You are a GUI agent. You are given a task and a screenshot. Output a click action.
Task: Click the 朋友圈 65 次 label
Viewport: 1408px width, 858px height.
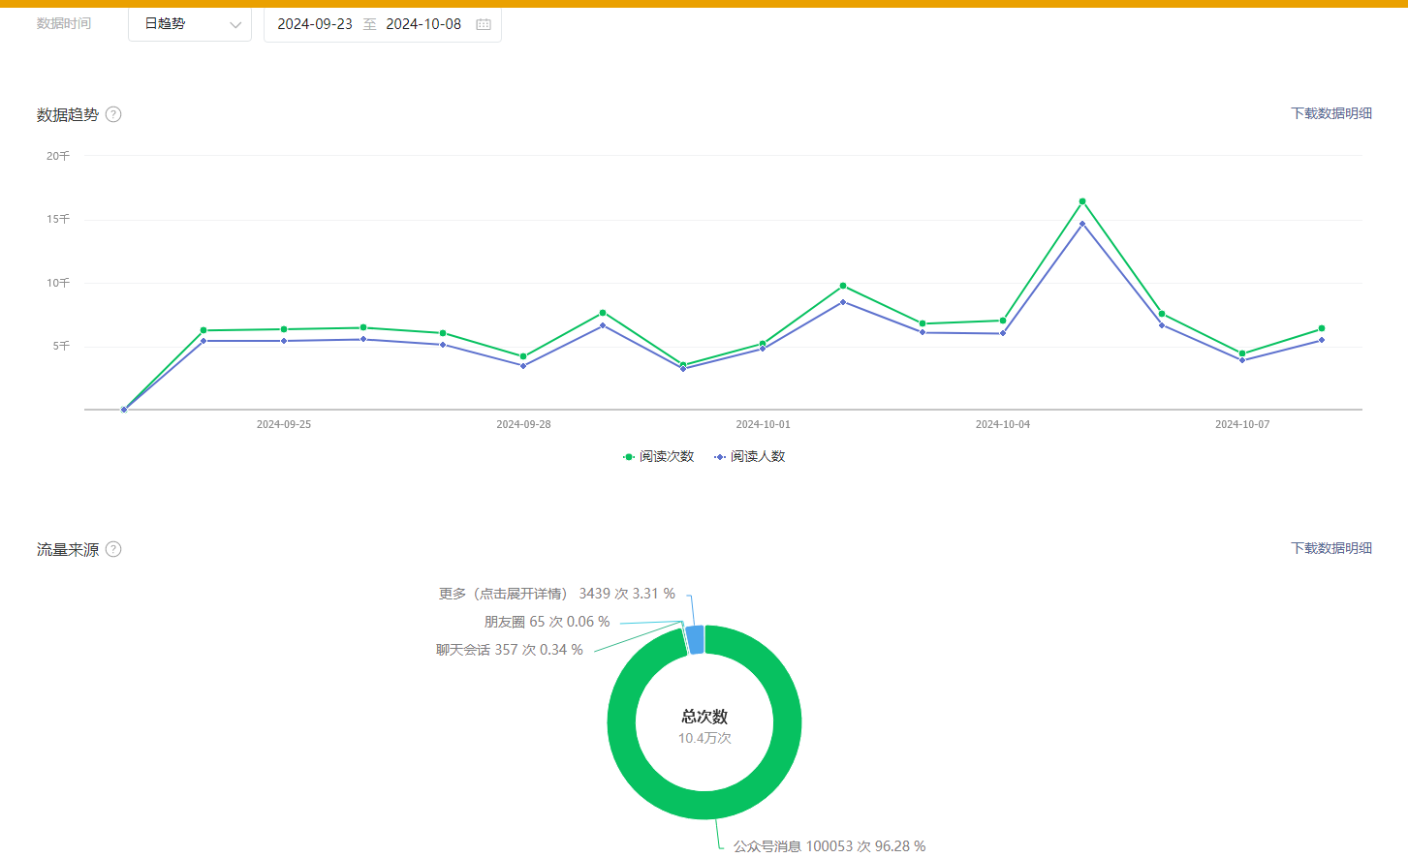(547, 622)
